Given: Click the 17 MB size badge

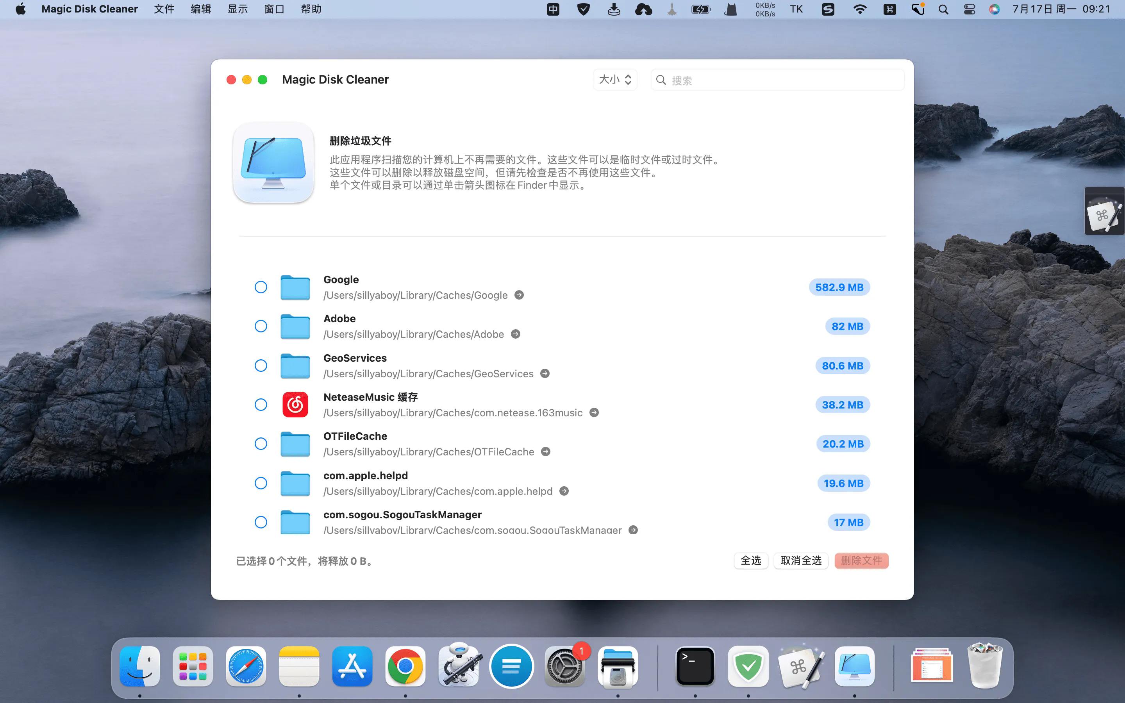Looking at the screenshot, I should click(x=848, y=523).
